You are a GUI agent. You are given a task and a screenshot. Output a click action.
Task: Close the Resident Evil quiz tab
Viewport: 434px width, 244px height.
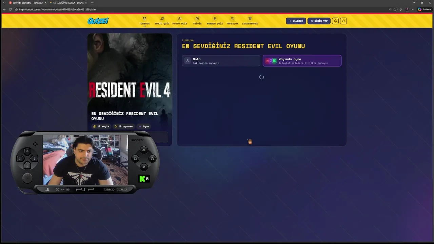[86, 3]
